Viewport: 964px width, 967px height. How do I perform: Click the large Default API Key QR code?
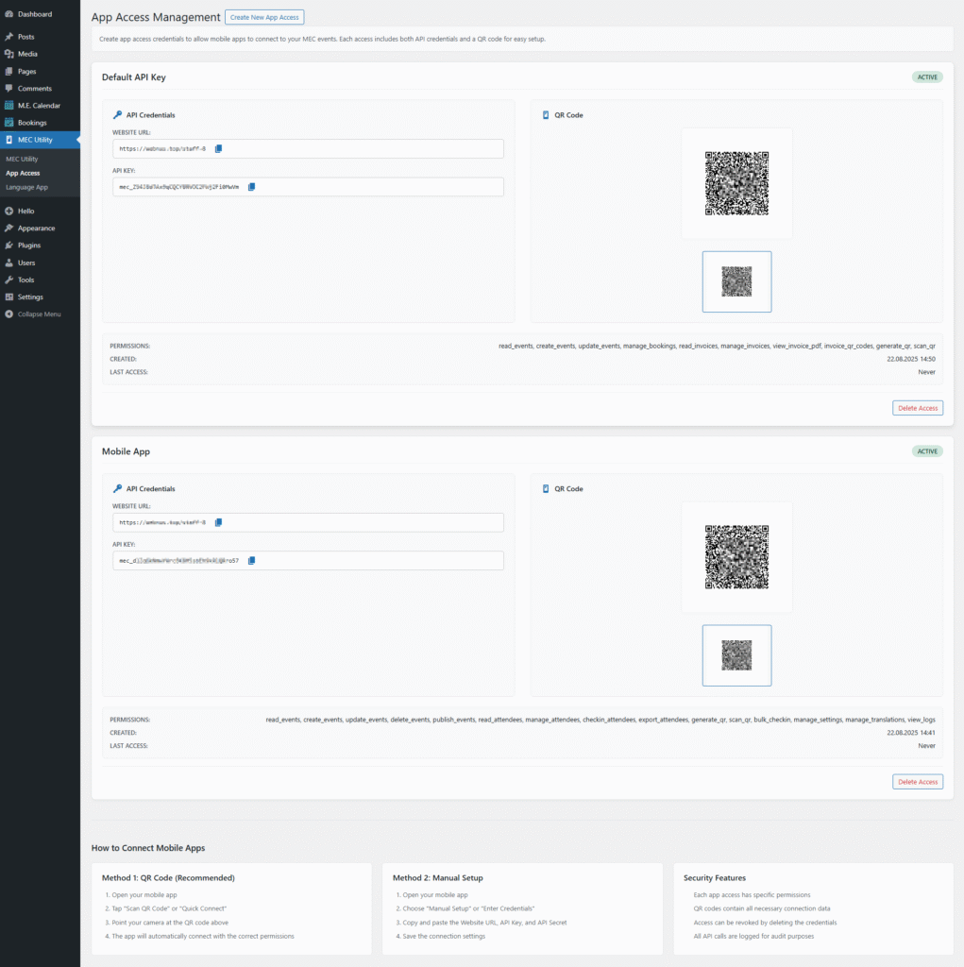point(737,183)
